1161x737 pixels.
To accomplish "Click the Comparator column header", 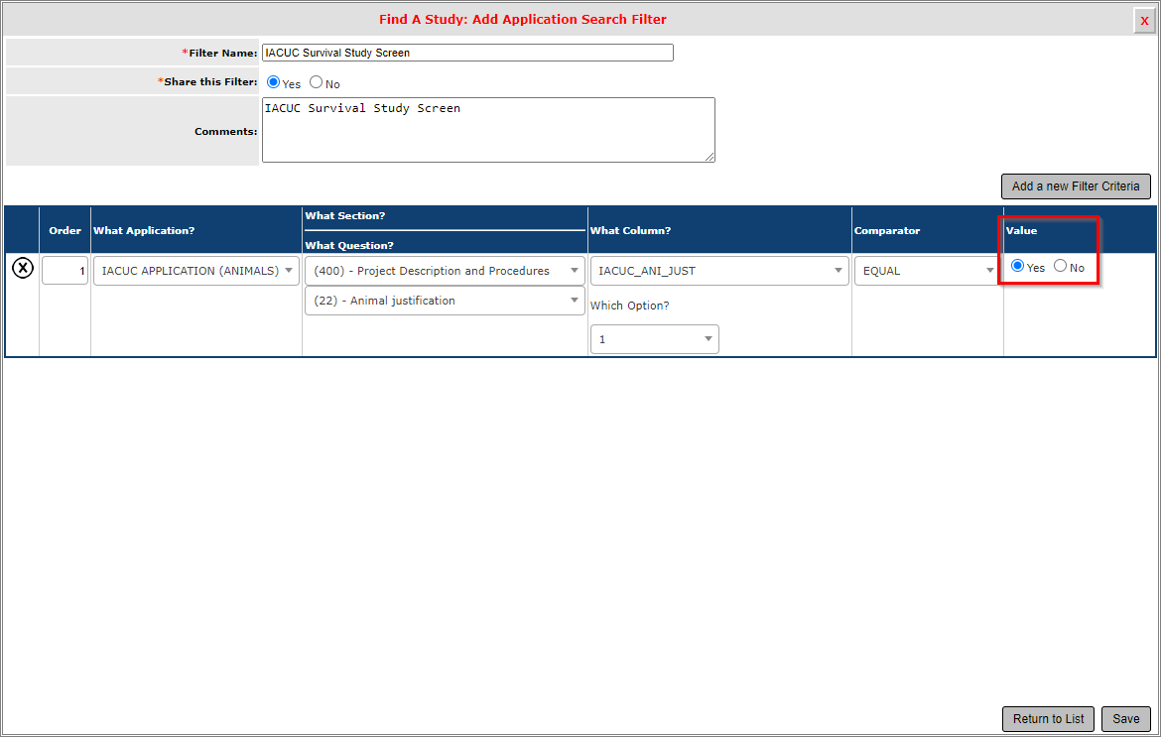I will [x=887, y=231].
